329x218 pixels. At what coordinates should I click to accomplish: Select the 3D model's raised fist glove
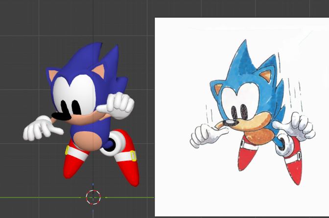(x=116, y=105)
